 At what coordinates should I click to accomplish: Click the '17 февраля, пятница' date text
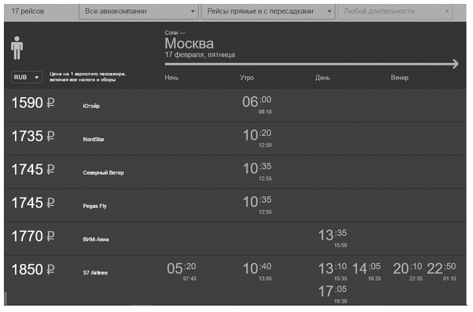click(200, 55)
